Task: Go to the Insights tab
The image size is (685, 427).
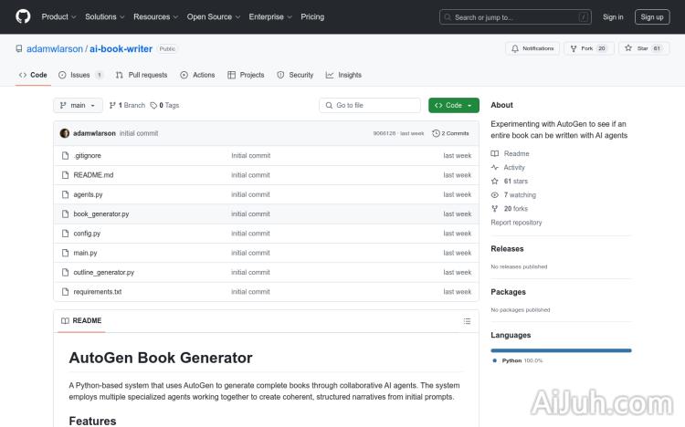Action: pos(344,75)
